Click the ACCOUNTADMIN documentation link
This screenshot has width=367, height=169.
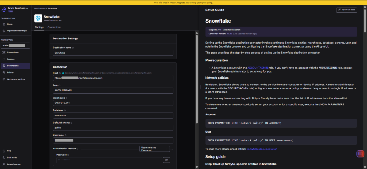(x=257, y=68)
